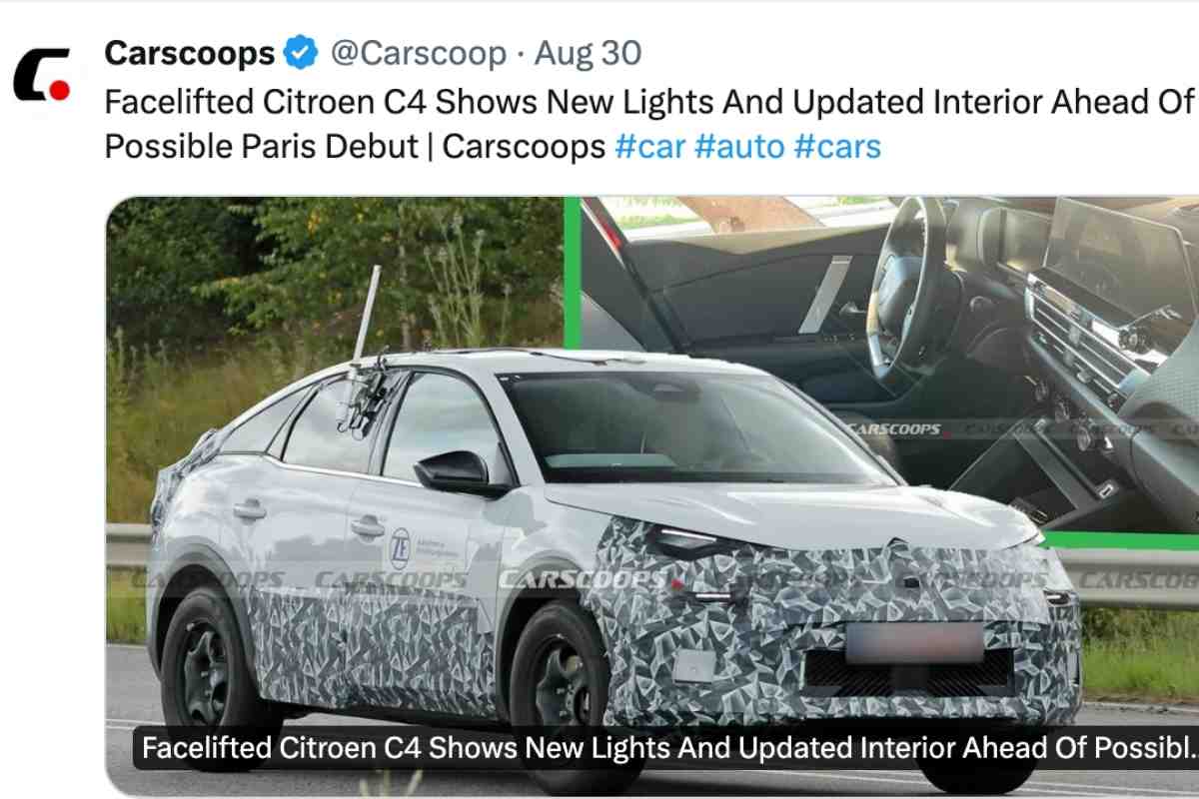The height and width of the screenshot is (799, 1199).
Task: Click the Facelifted Citroen C4 tweet text
Action: pos(649,124)
